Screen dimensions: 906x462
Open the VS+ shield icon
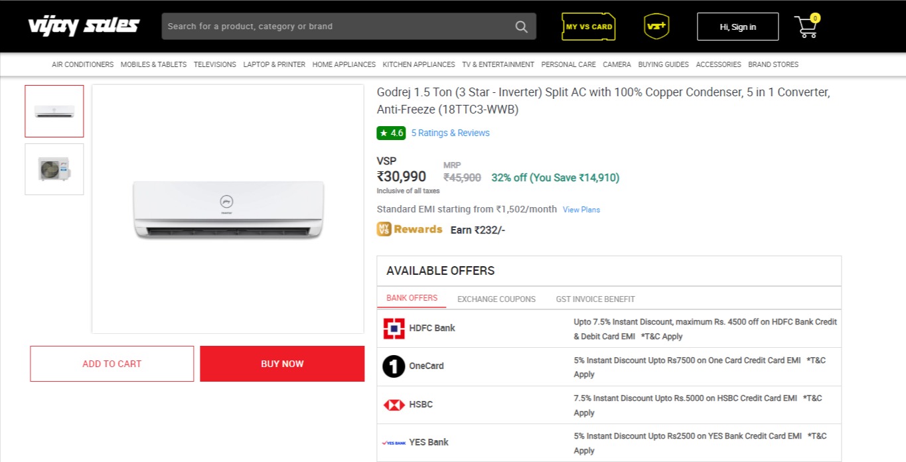[x=656, y=27]
